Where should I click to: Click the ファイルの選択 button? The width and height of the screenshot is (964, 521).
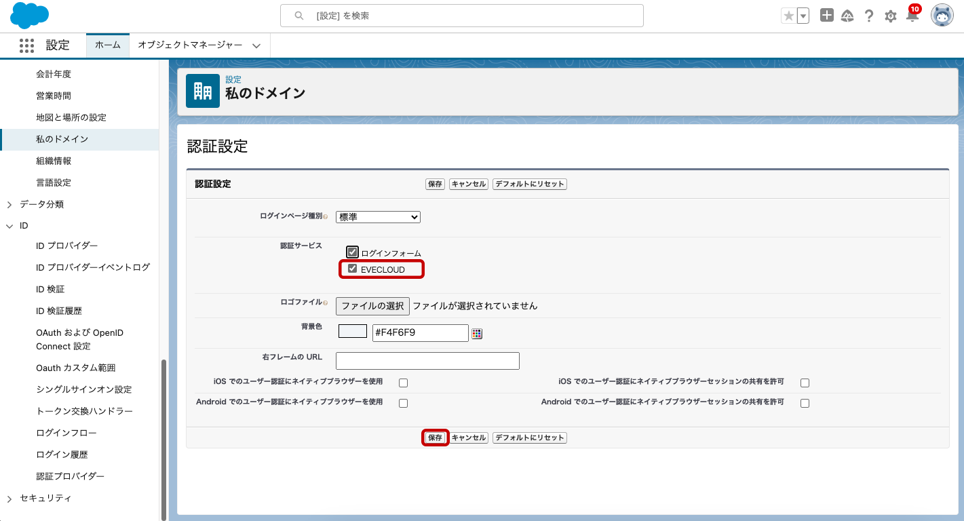372,306
